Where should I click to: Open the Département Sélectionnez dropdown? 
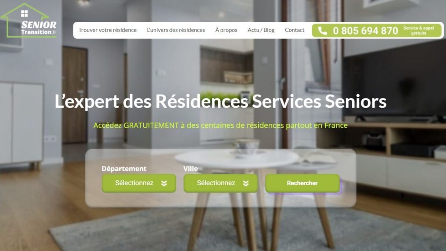(139, 183)
